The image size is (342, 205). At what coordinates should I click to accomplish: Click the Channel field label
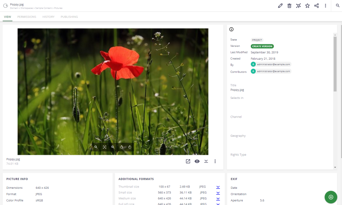(236, 117)
